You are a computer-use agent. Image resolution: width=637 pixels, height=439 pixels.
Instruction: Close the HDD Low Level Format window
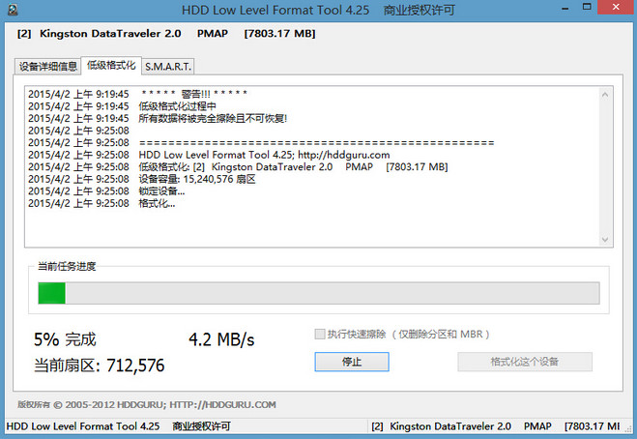(616, 8)
